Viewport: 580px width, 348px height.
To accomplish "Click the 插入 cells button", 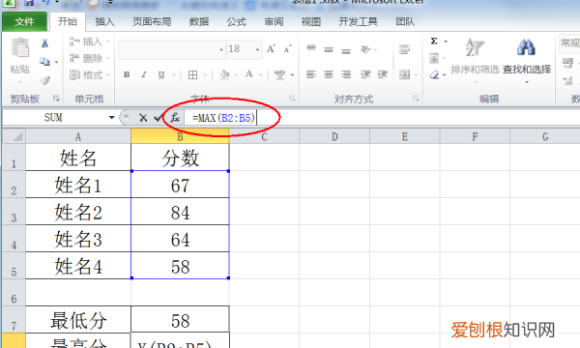I will (90, 42).
